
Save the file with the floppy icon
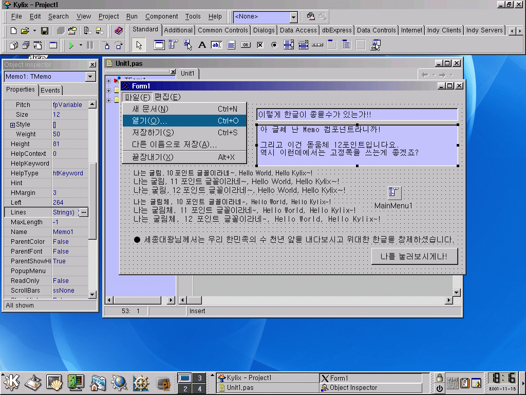tap(45, 31)
